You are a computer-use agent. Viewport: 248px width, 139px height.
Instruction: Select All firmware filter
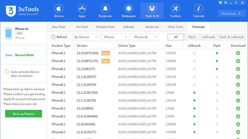pos(176,37)
